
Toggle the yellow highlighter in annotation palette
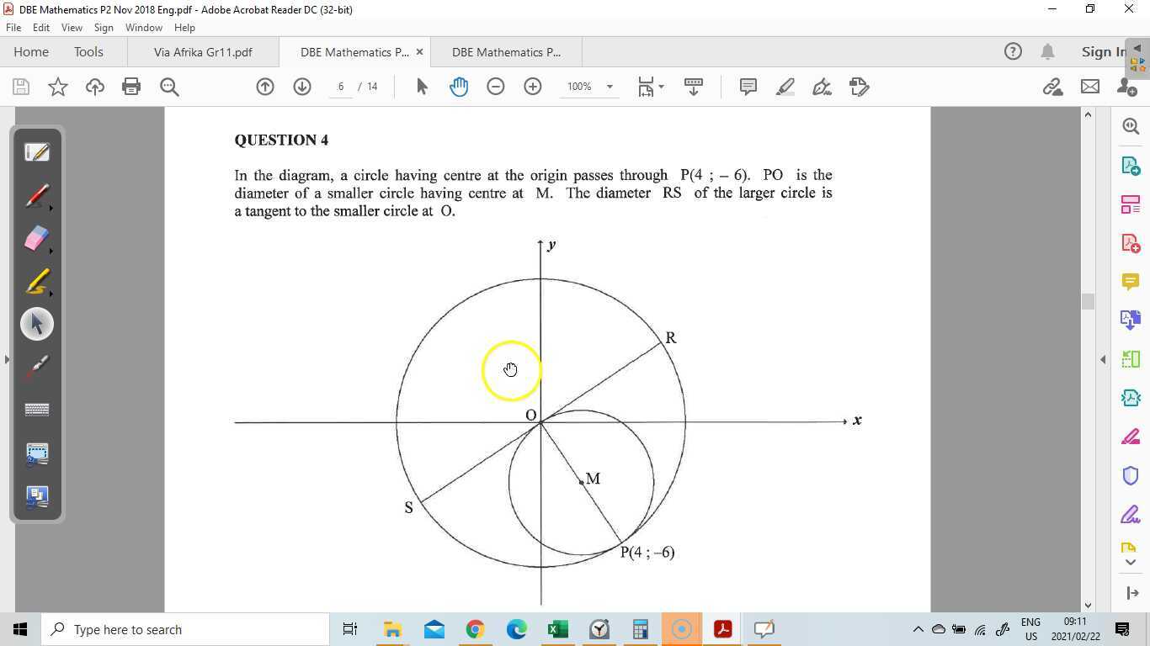(37, 282)
